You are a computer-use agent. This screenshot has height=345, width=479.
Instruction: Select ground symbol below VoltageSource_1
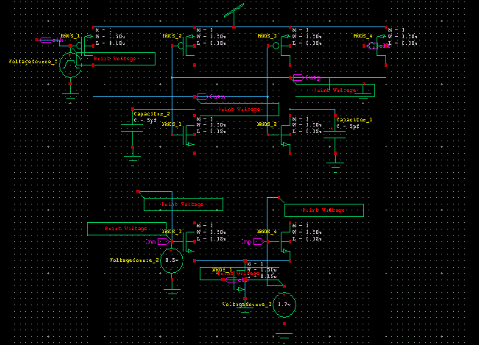tap(70, 93)
